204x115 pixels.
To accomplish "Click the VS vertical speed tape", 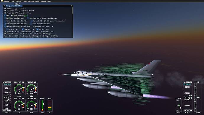I will [198, 98].
